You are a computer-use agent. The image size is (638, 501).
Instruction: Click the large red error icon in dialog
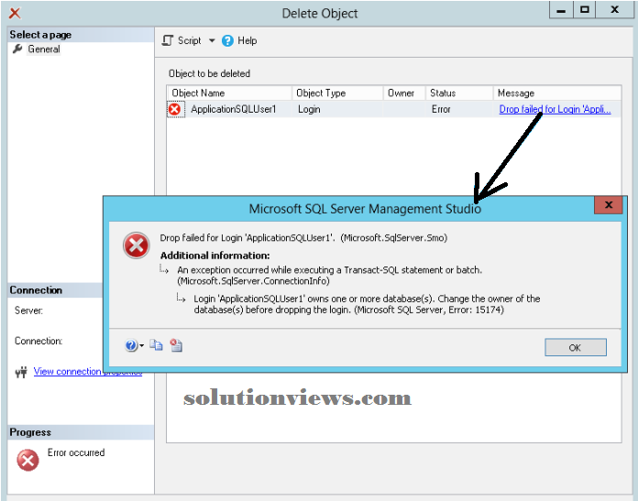(x=137, y=245)
